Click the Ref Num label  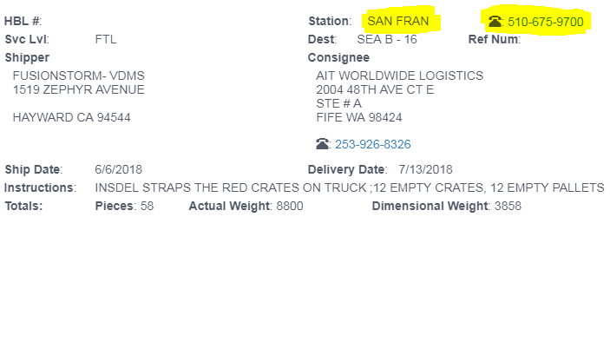click(x=495, y=39)
